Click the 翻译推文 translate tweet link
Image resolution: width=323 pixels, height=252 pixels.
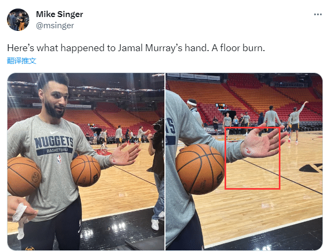point(22,61)
